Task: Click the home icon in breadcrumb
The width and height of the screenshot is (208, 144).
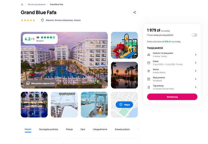Action: click(22, 4)
